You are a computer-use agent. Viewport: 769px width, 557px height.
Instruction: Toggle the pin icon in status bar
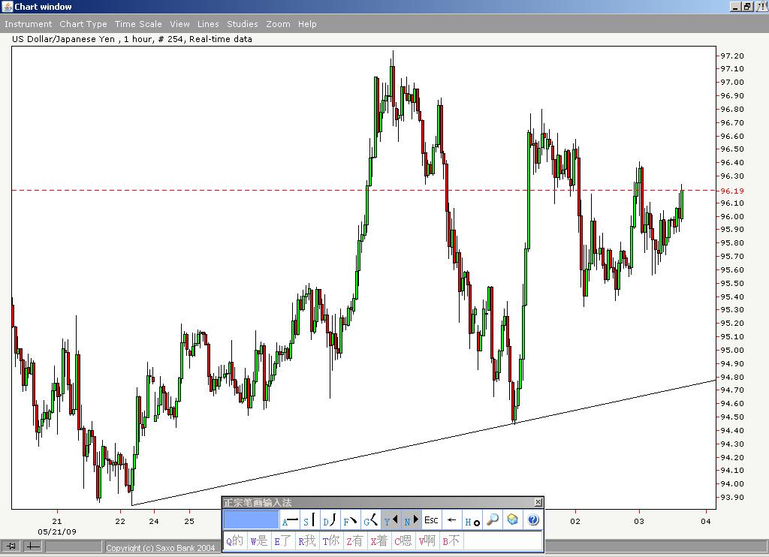pyautogui.click(x=11, y=546)
